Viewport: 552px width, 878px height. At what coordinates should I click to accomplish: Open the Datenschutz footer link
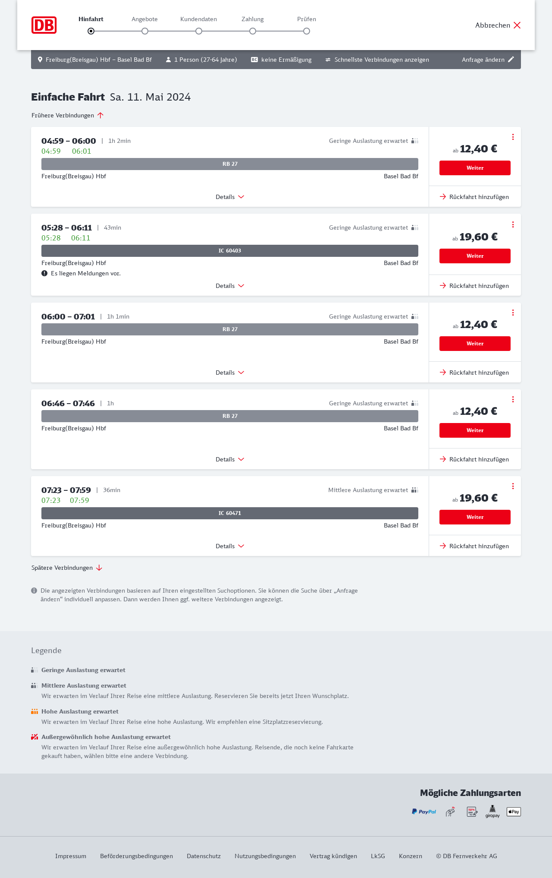pos(204,856)
